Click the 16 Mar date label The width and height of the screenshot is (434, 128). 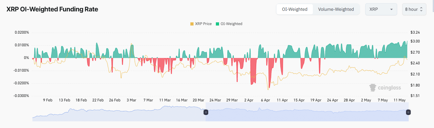coord(182,100)
